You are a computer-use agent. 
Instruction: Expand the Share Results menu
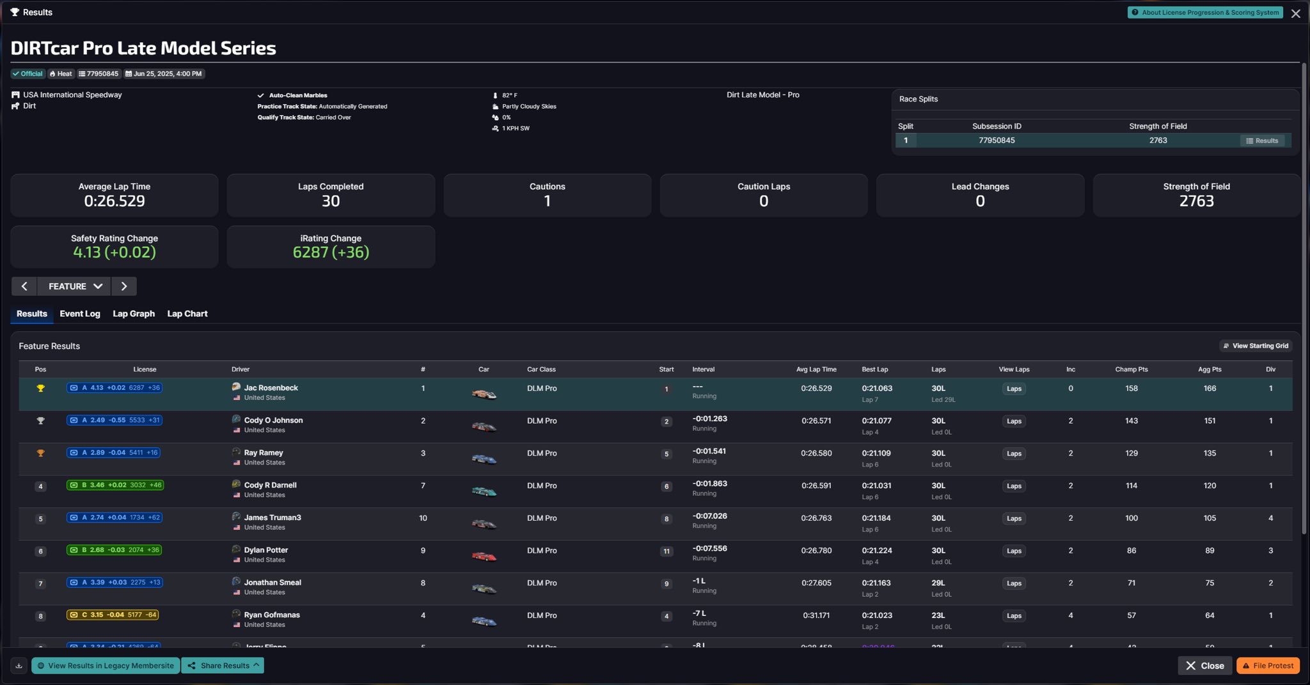tap(223, 665)
